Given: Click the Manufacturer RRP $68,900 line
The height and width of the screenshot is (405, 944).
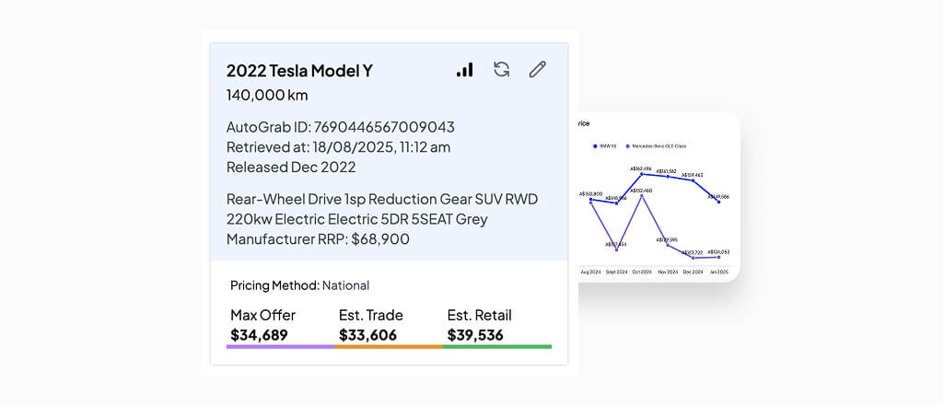Looking at the screenshot, I should [x=318, y=239].
